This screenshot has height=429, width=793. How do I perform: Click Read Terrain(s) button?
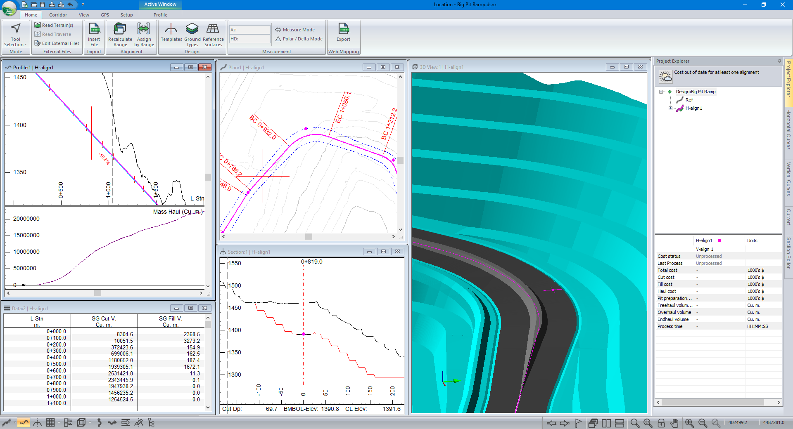(x=54, y=25)
